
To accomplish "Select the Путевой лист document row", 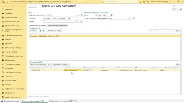I will [x=105, y=36].
